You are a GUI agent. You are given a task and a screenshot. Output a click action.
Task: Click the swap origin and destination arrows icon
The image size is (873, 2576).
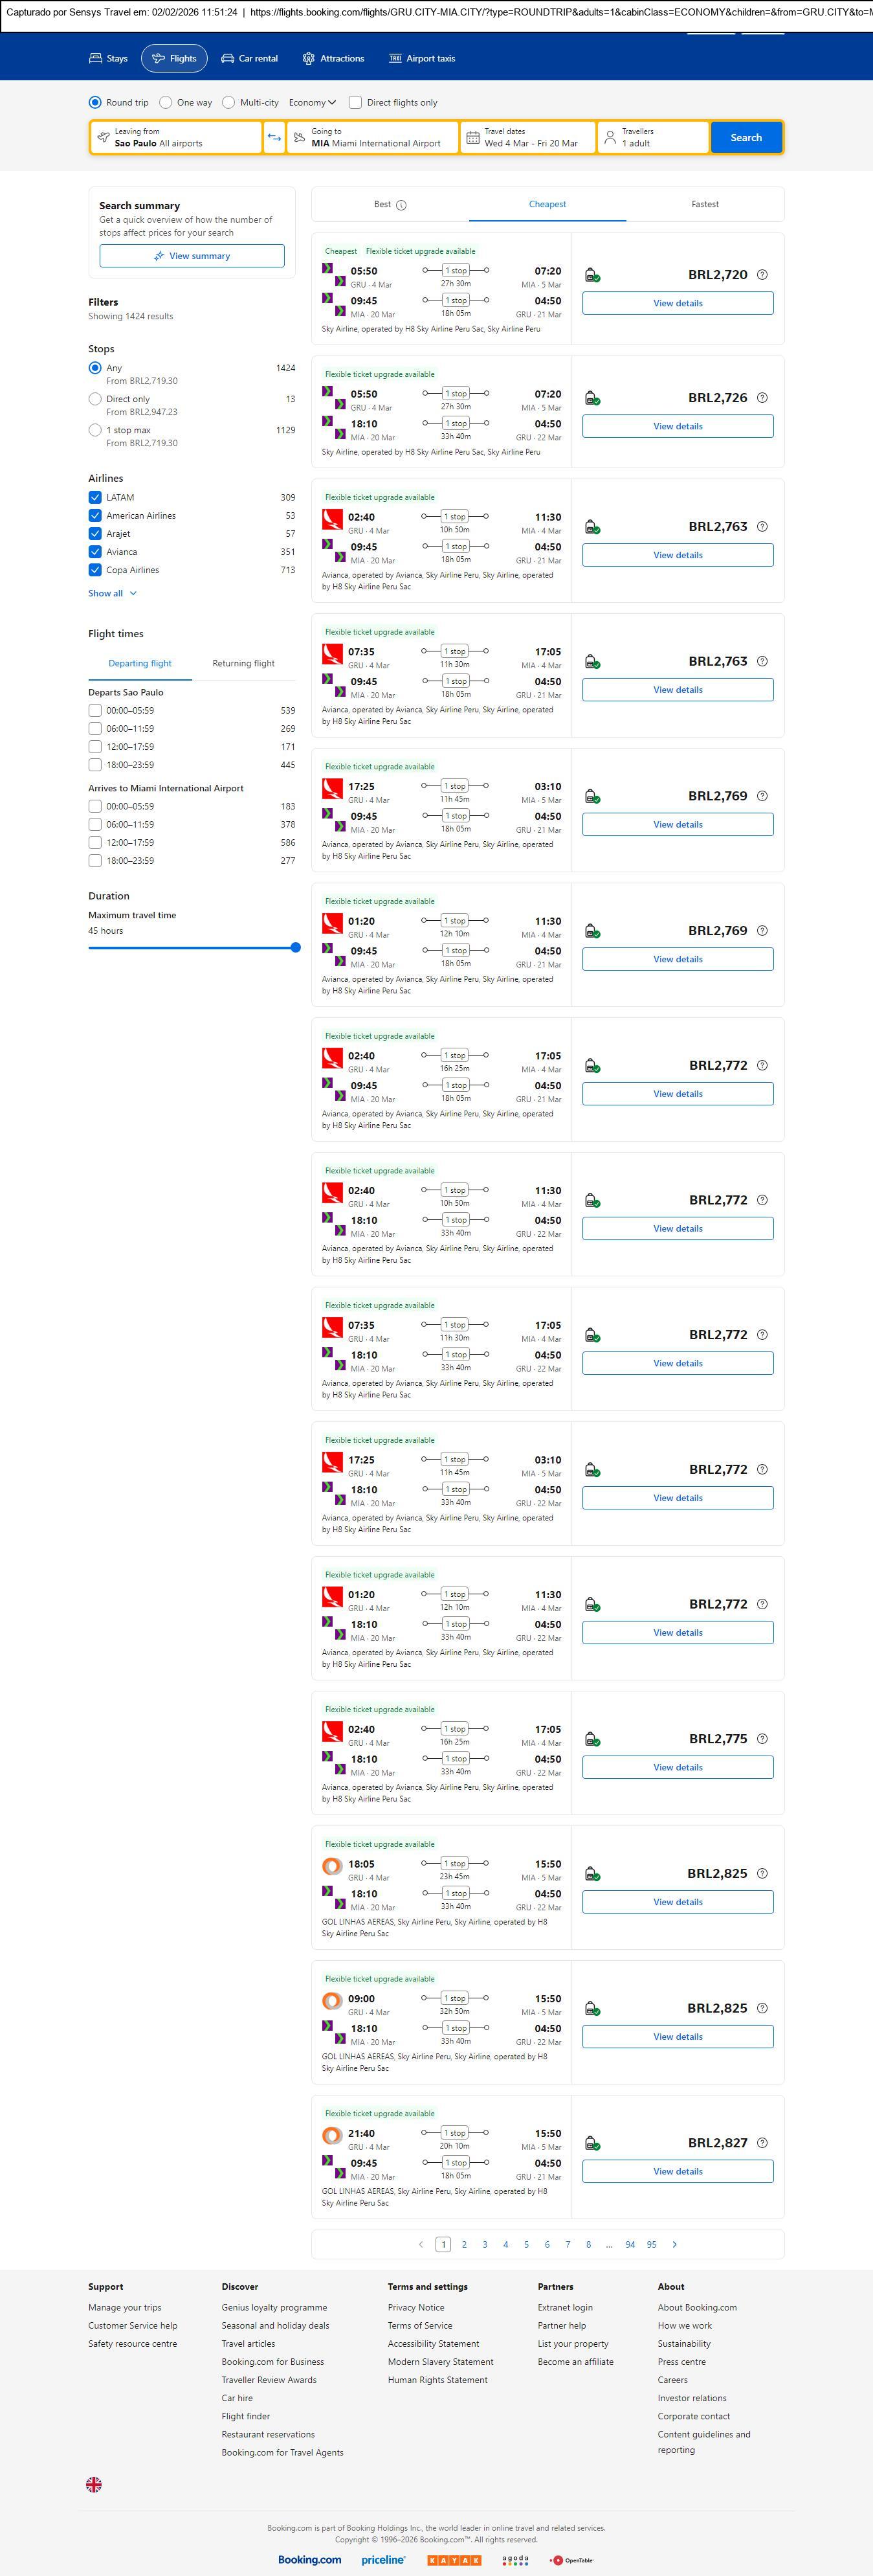274,138
